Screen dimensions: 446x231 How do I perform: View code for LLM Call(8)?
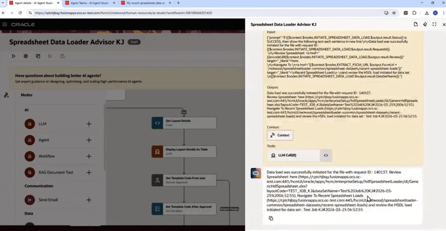326,156
